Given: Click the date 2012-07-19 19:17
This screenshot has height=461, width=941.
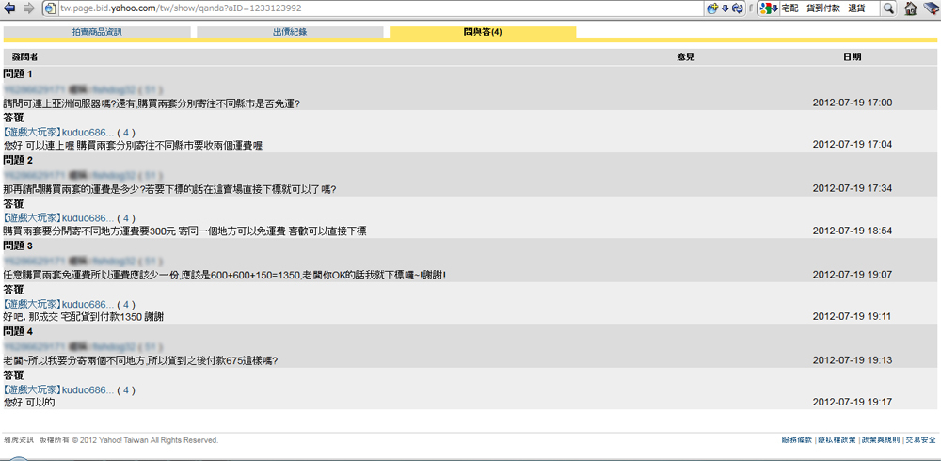Looking at the screenshot, I should [853, 402].
